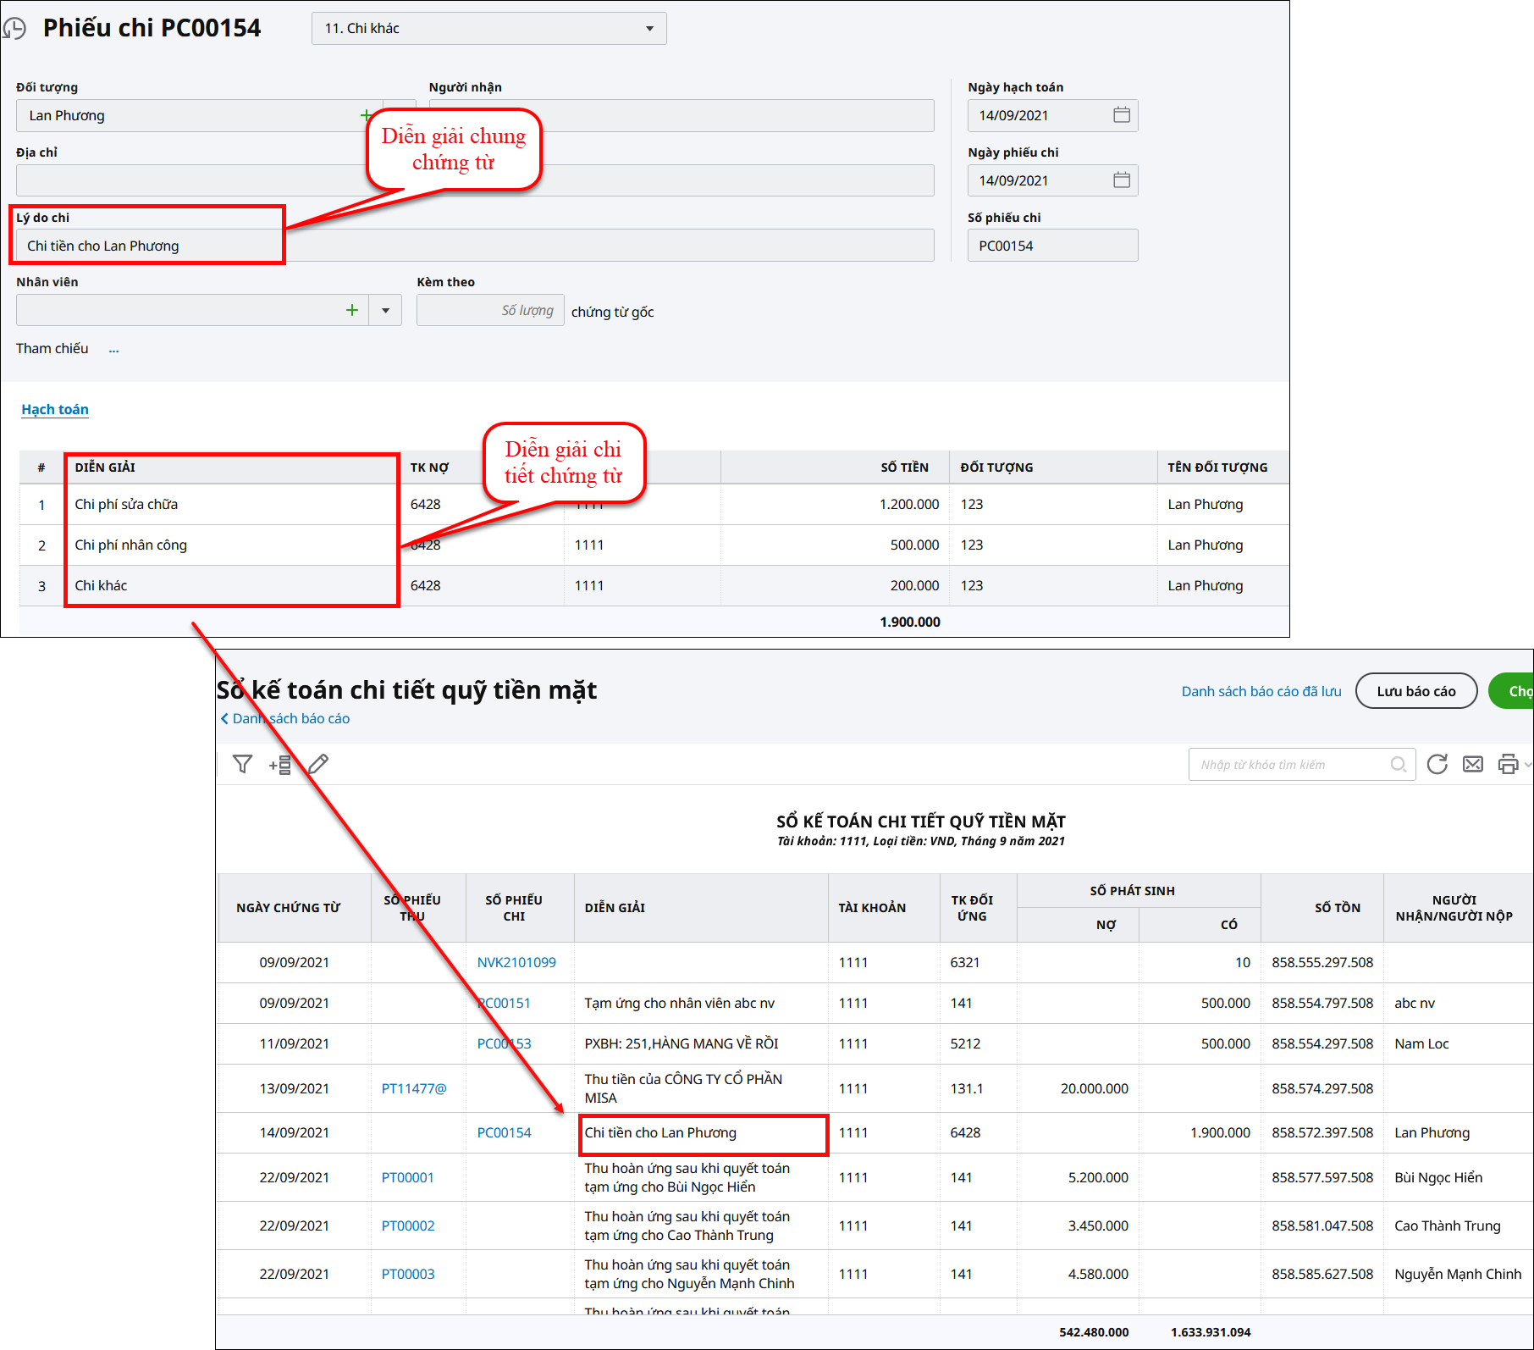1534x1350 pixels.
Task: Open voucher link PC00154 in ledger
Action: click(504, 1133)
